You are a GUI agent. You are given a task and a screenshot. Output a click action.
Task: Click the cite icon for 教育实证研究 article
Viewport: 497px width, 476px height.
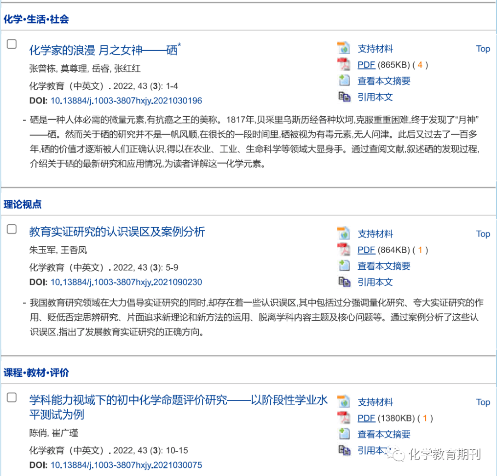click(343, 282)
